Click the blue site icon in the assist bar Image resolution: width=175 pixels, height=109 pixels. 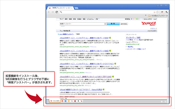[x=66, y=101]
